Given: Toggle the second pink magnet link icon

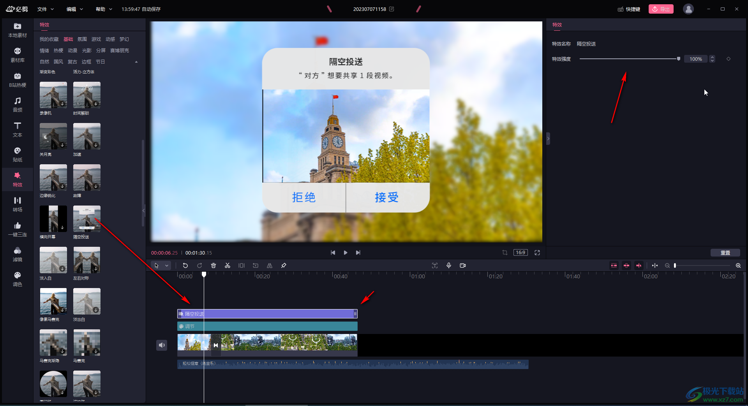Looking at the screenshot, I should [626, 265].
